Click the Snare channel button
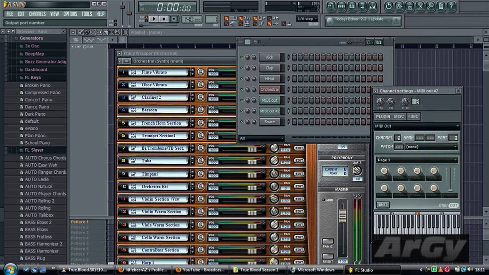This screenshot has height=275, width=489. (x=270, y=122)
